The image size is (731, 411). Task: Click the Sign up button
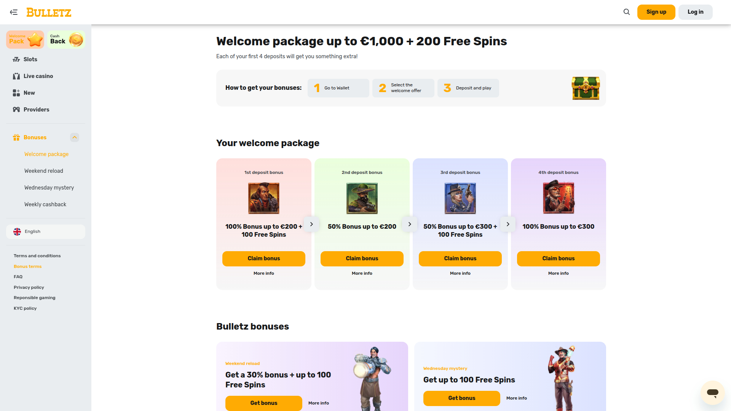coord(656,12)
